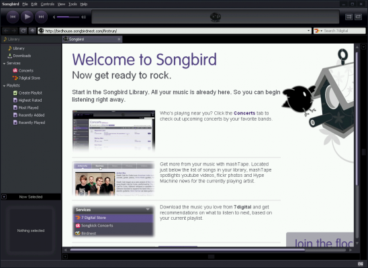The height and width of the screenshot is (268, 368).
Task: Click the scroll down arrow
Action: [357, 243]
